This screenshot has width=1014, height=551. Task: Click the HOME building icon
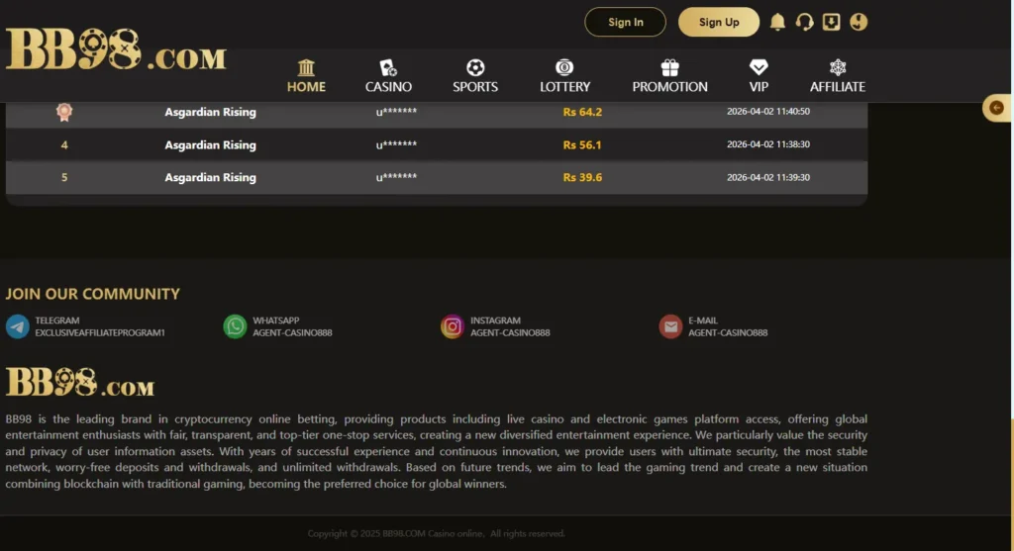(x=306, y=67)
